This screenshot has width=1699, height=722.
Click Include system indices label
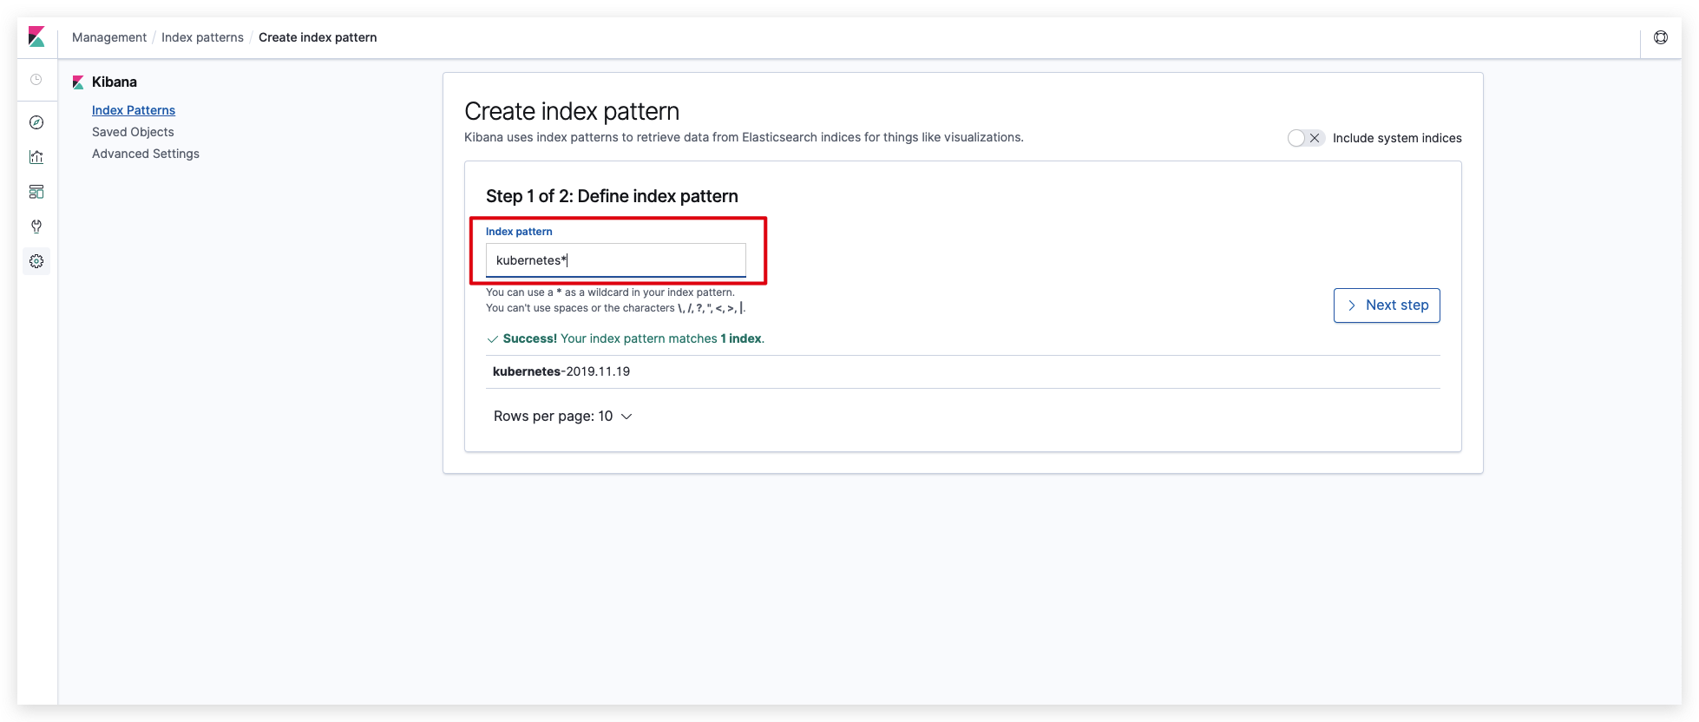(1397, 138)
